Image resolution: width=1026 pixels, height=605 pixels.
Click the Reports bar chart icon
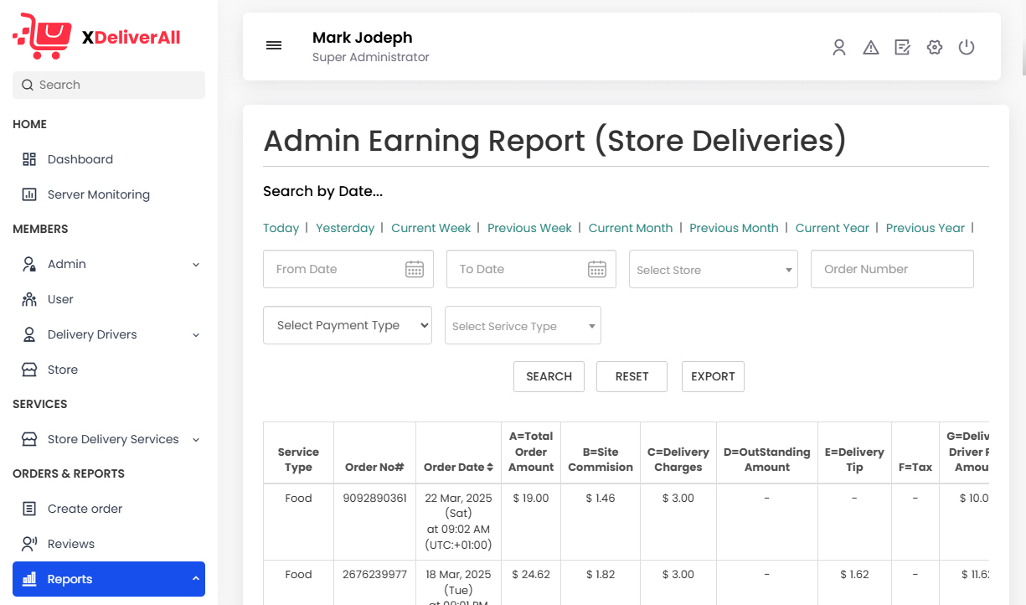[x=29, y=579]
